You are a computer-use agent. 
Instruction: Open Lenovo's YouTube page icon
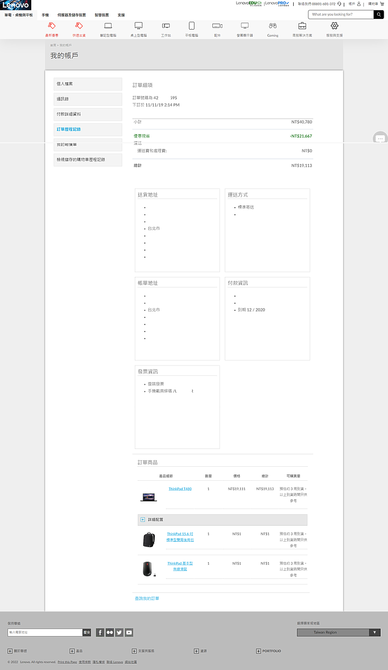pyautogui.click(x=129, y=632)
